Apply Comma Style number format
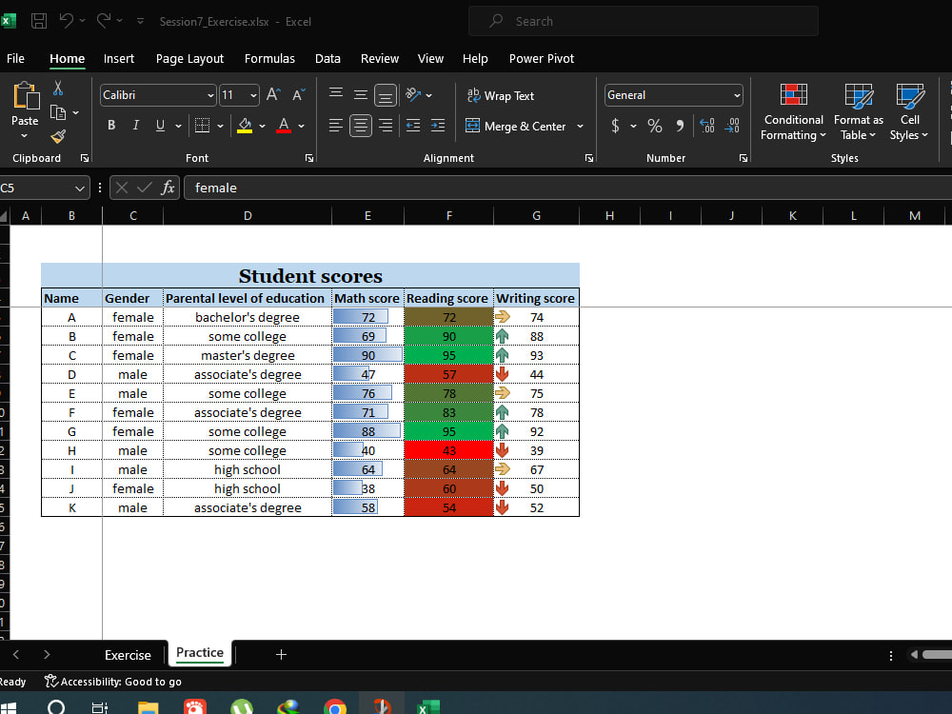This screenshot has width=952, height=714. click(x=680, y=126)
